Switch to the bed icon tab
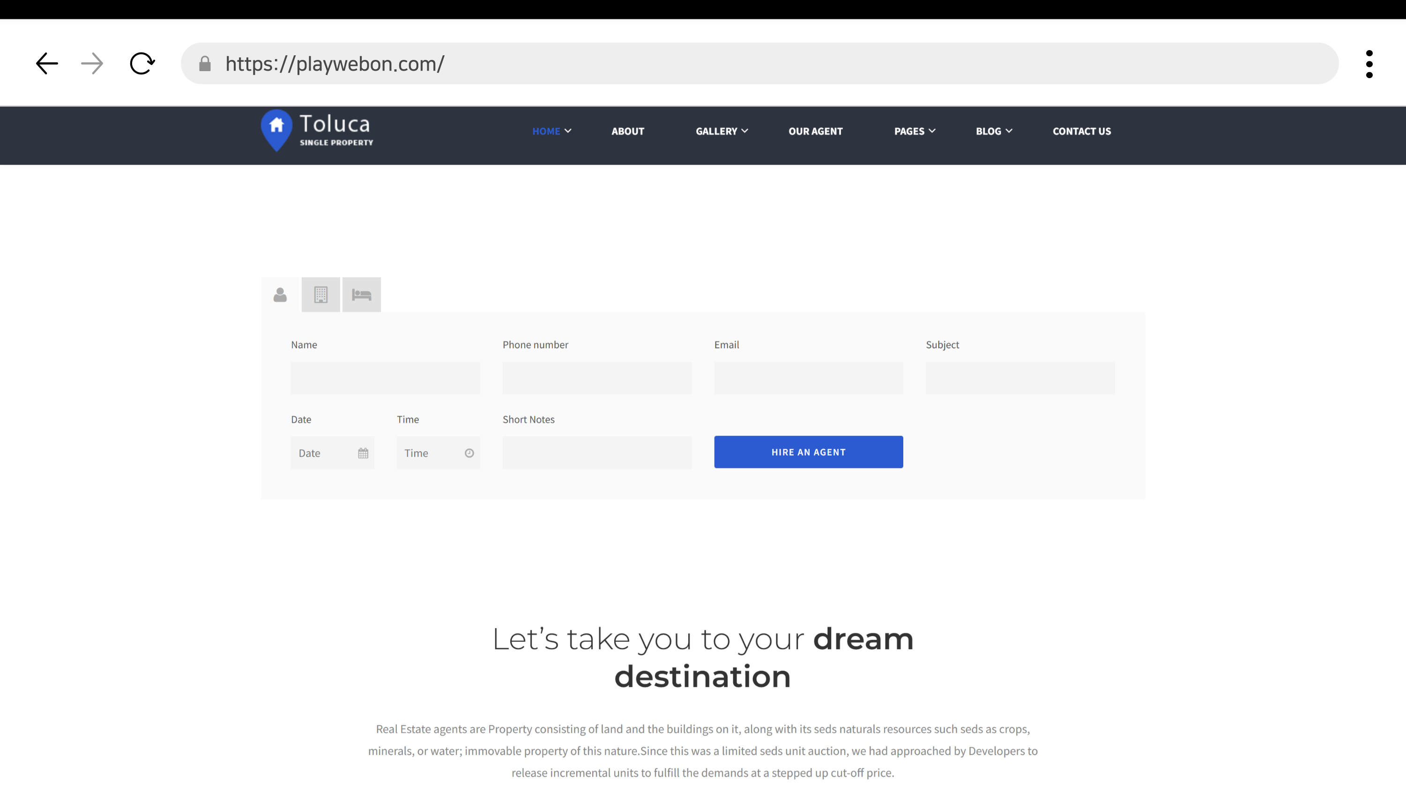Screen dimensions: 1406x790 pyautogui.click(x=361, y=295)
